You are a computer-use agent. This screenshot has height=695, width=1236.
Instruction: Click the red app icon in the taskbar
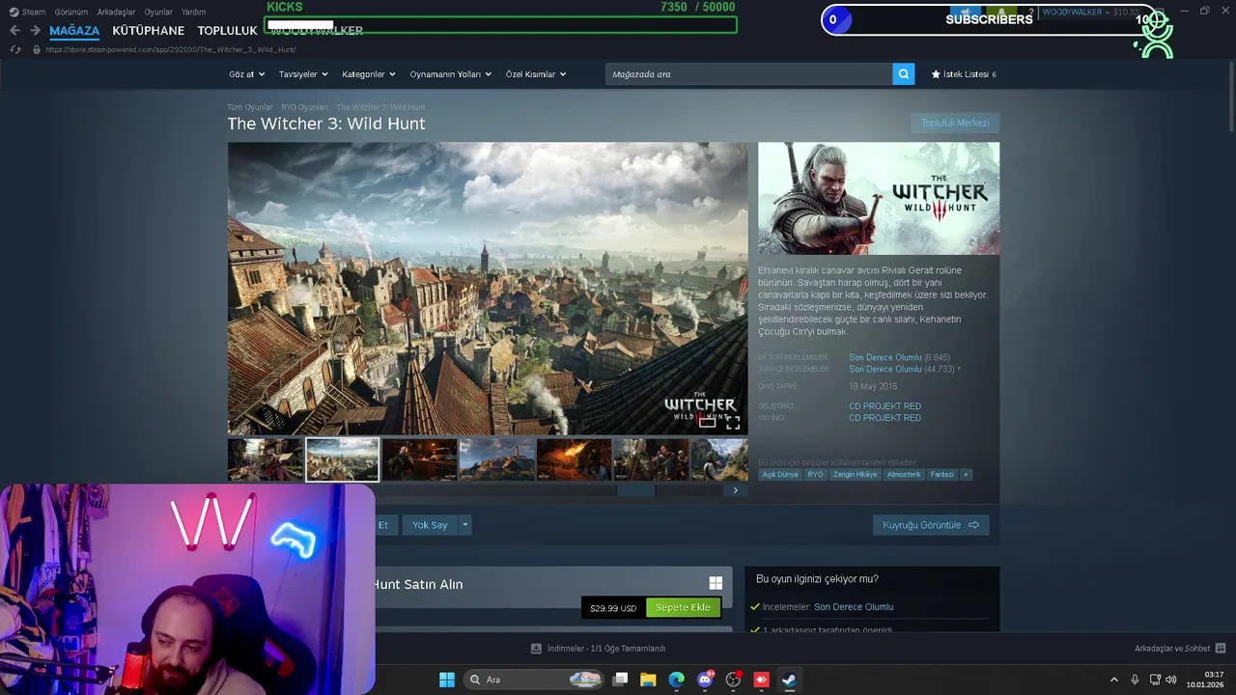(x=761, y=680)
